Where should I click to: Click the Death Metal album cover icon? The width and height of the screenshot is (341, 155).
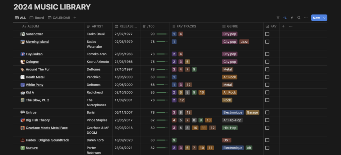23,77
